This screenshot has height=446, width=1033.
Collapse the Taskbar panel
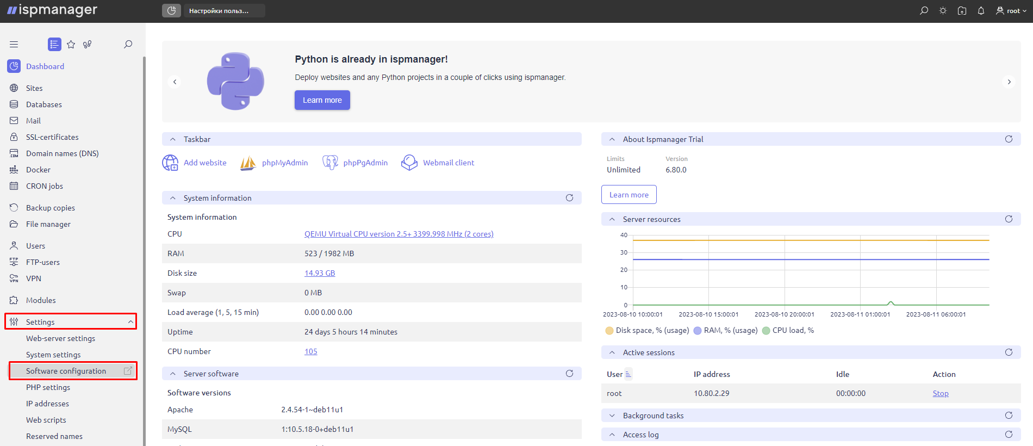click(173, 139)
